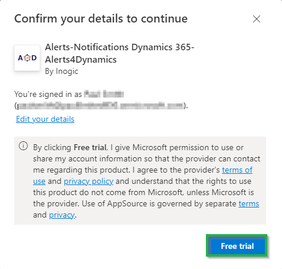
Task: Click the word 'AppSource' in consent notice
Action: (127, 204)
